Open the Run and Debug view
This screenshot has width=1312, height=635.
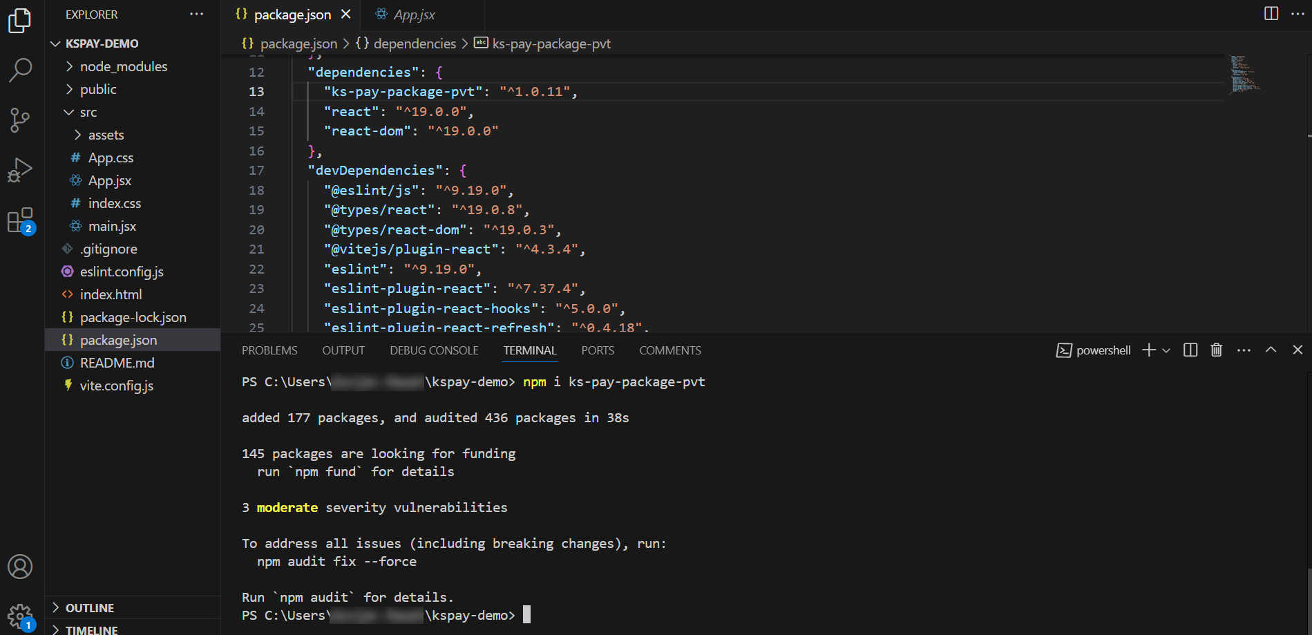coord(20,170)
